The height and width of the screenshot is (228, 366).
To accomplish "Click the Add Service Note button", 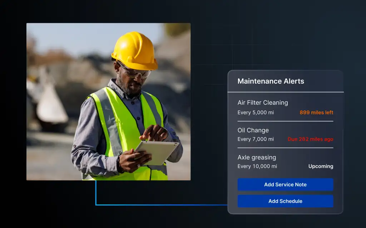I will pyautogui.click(x=285, y=185).
